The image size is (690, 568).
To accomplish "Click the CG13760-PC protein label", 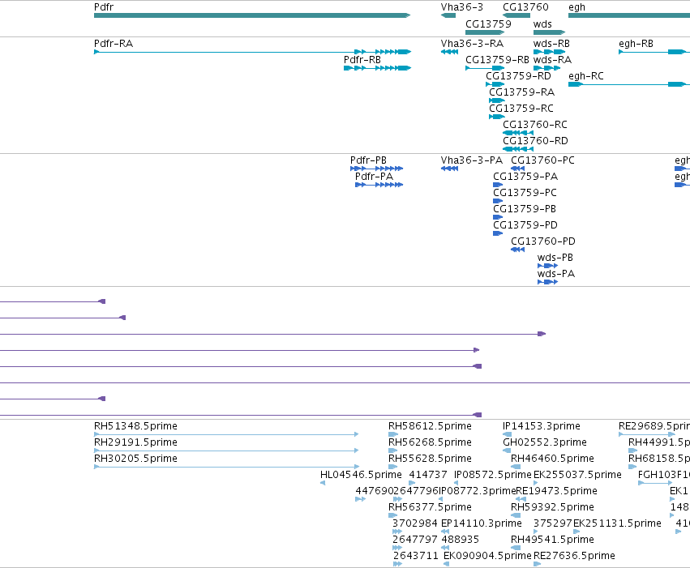I will pyautogui.click(x=542, y=160).
